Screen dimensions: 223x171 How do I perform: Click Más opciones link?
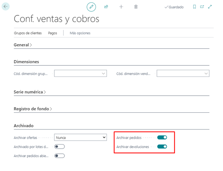pyautogui.click(x=80, y=33)
